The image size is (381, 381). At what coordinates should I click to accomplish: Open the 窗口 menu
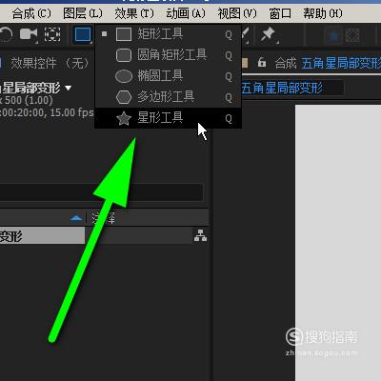click(280, 13)
